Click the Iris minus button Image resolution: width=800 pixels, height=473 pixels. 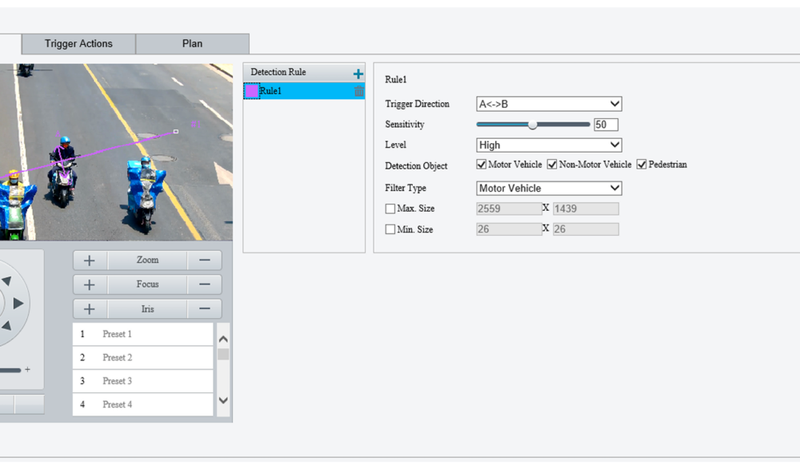[205, 309]
